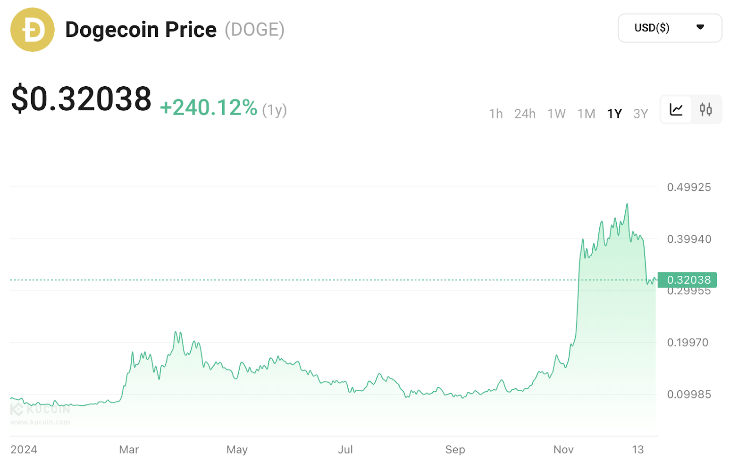Click the chart peak near 0.49925
The image size is (755, 470).
point(627,204)
